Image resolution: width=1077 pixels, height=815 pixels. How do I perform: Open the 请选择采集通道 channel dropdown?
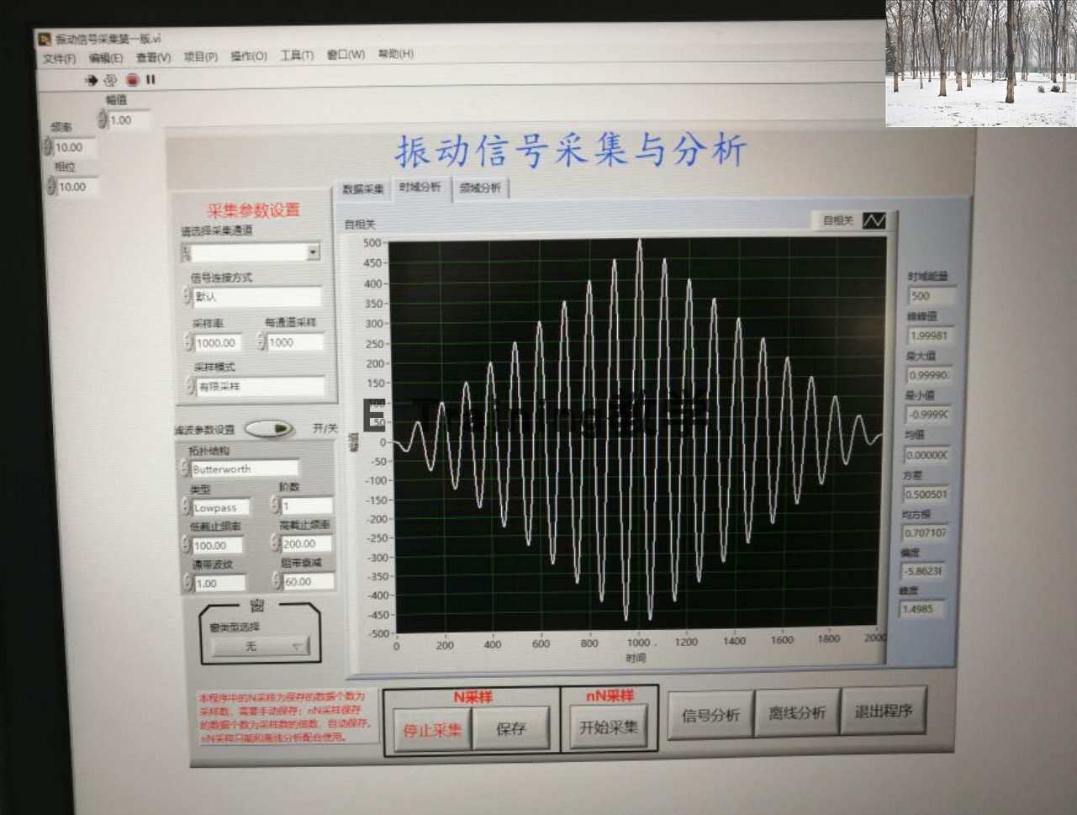[x=313, y=251]
